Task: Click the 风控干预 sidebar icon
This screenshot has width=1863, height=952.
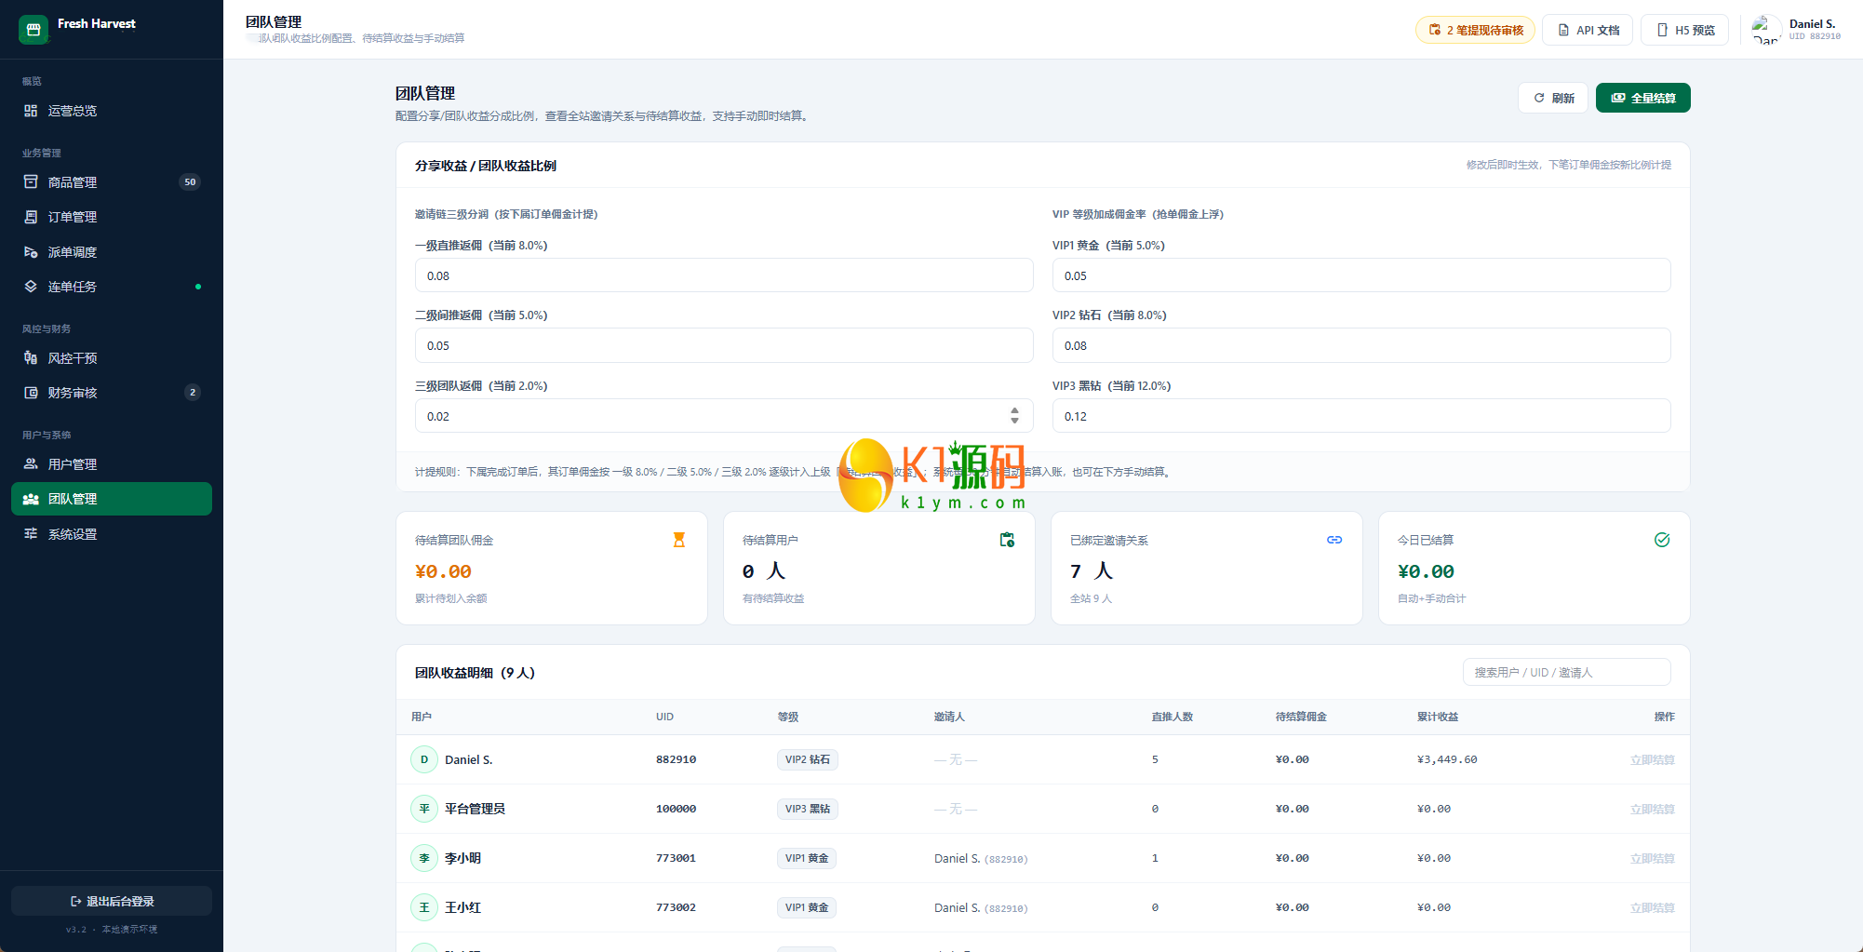Action: [x=31, y=358]
